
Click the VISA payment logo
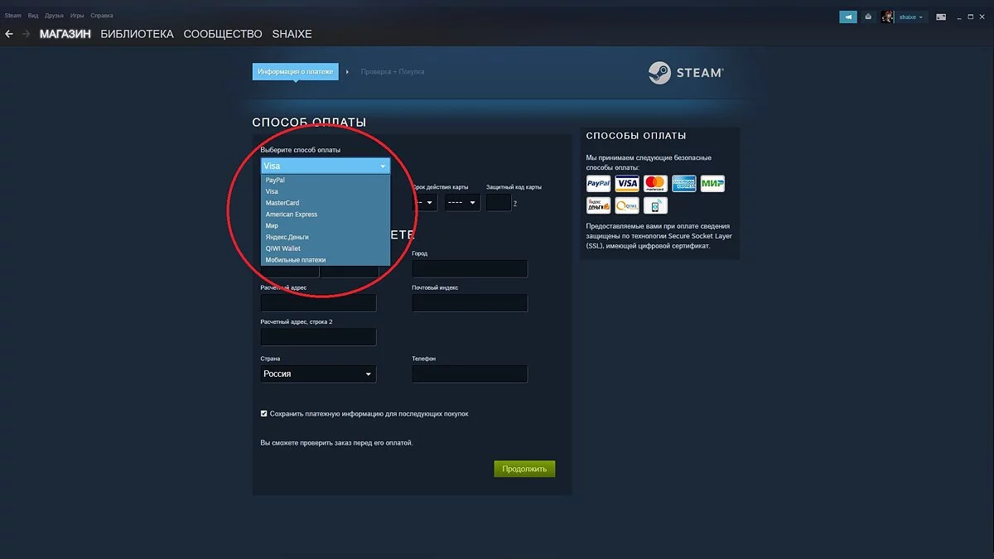click(x=627, y=184)
